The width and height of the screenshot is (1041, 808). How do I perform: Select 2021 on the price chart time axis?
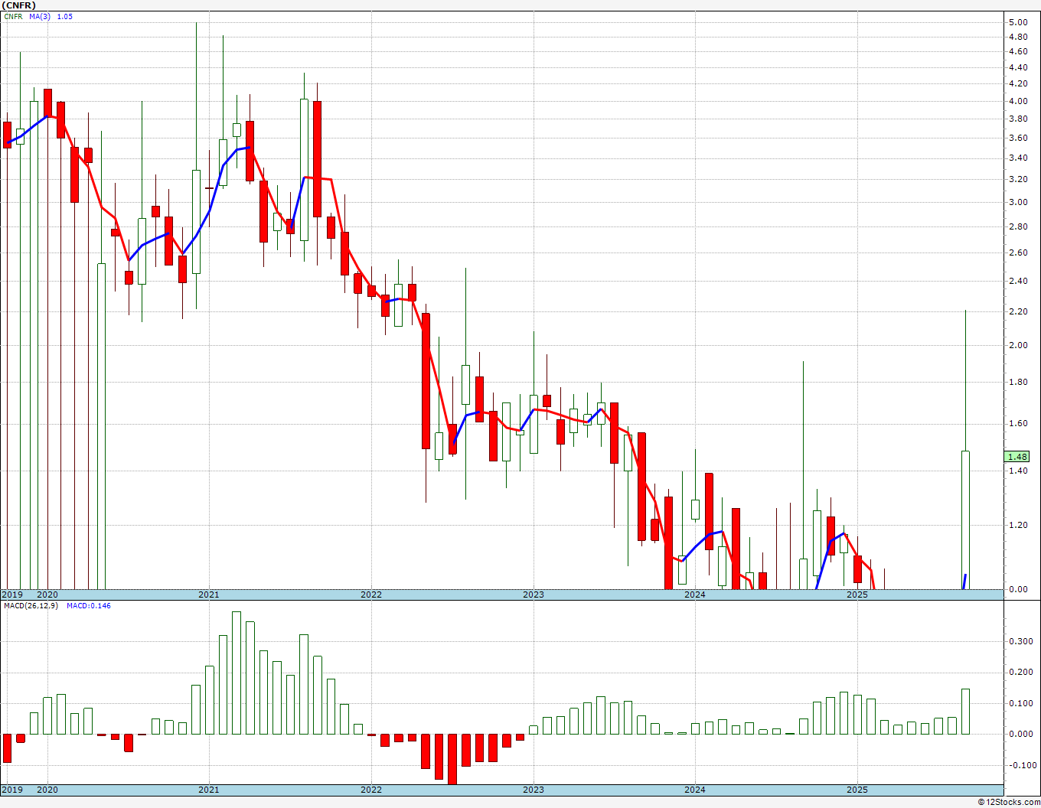tap(209, 595)
